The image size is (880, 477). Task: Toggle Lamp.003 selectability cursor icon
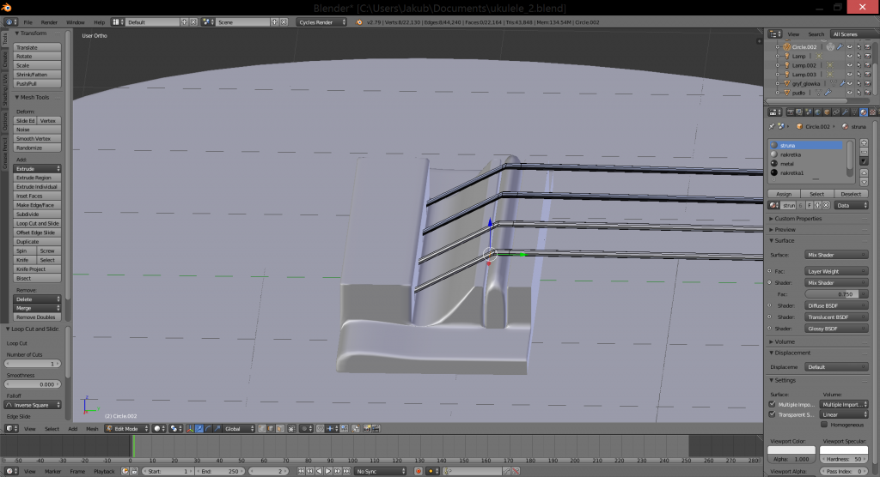pos(859,75)
